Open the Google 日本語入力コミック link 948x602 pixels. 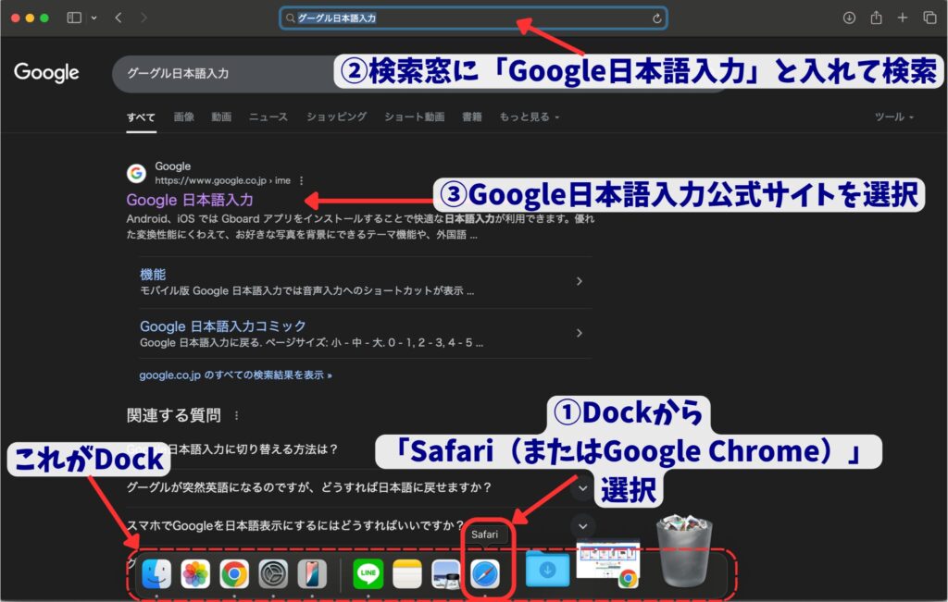coord(222,326)
